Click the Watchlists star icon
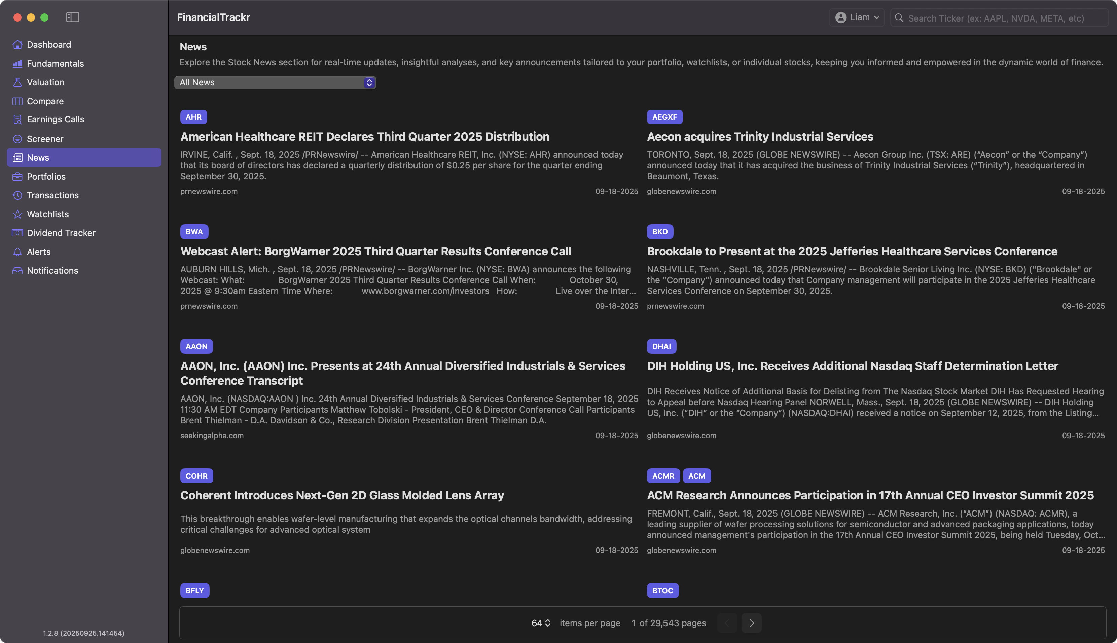Image resolution: width=1117 pixels, height=643 pixels. [17, 214]
